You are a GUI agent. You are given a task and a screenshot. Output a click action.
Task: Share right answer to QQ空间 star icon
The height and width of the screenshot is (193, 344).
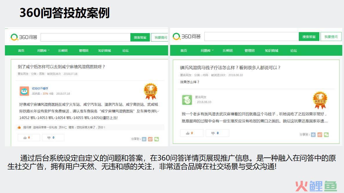tap(313, 135)
